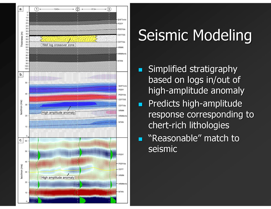271x209 pixels.
Task: Click the dark blue anomaly body in panel b
Action: [x=69, y=104]
